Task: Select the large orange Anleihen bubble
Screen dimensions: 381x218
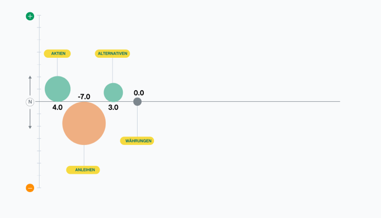Action: pyautogui.click(x=84, y=123)
